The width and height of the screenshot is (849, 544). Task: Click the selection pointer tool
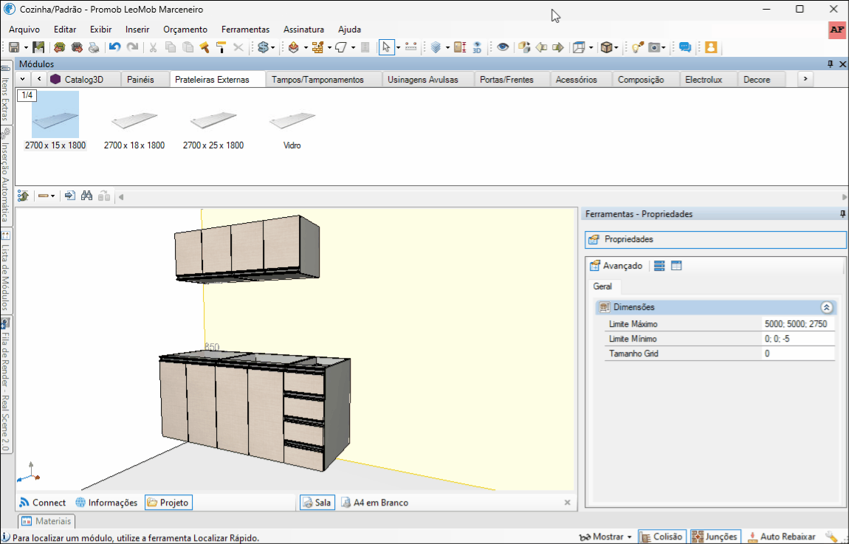[385, 48]
